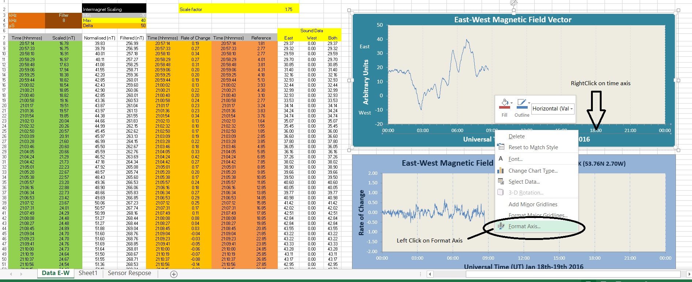Select the chart title East-West Magnetic Field Vector
Viewport: 692px width, 282px height.
pyautogui.click(x=513, y=20)
